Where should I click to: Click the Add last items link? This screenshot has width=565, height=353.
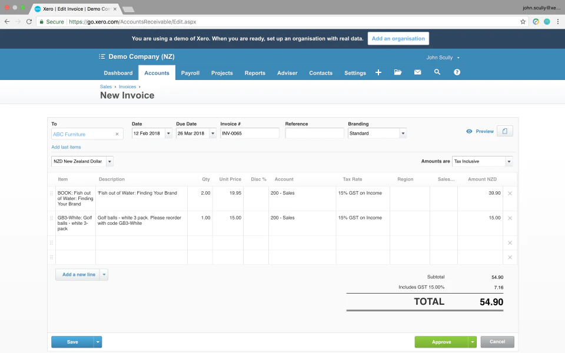tap(66, 147)
